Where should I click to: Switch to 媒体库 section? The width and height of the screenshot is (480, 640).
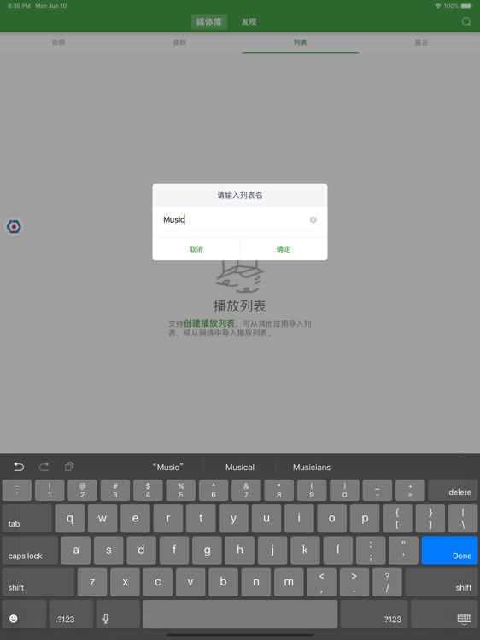[x=209, y=22]
